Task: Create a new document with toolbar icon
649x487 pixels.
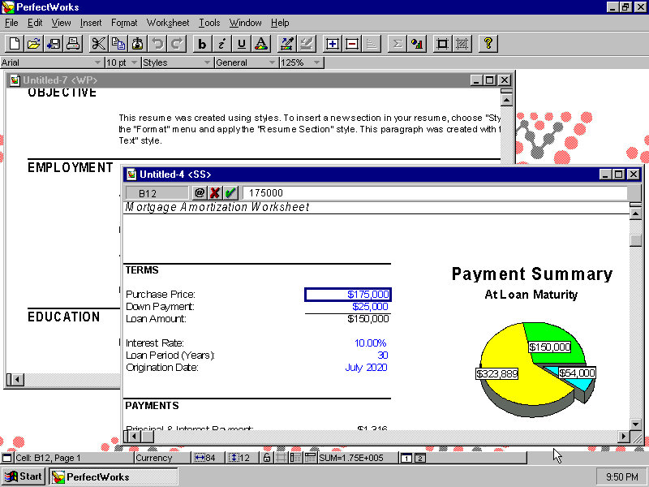Action: [x=14, y=44]
